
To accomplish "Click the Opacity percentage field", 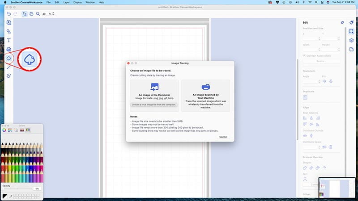I will tap(37, 188).
